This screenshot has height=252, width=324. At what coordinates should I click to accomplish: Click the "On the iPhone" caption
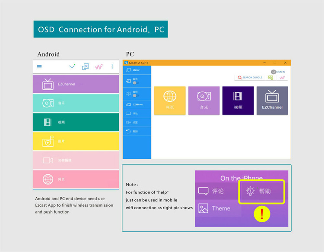[241, 178]
